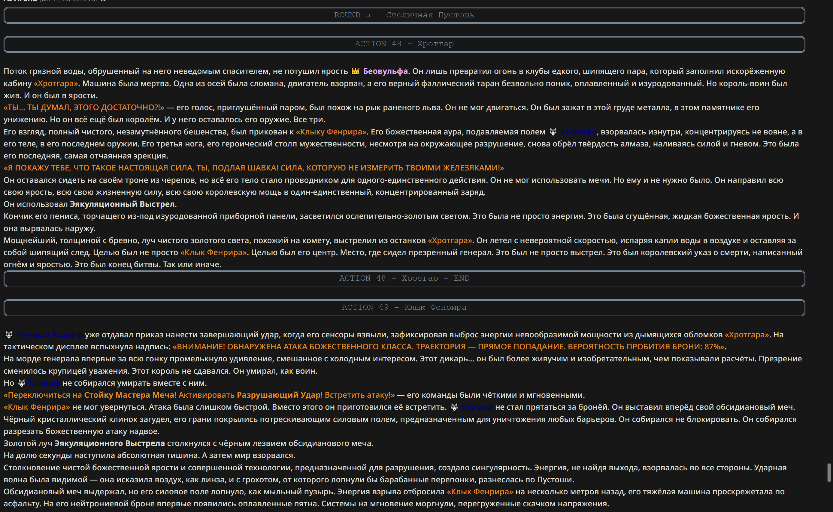Click the wolf emoji before Генерал Ксариф

click(x=9, y=335)
